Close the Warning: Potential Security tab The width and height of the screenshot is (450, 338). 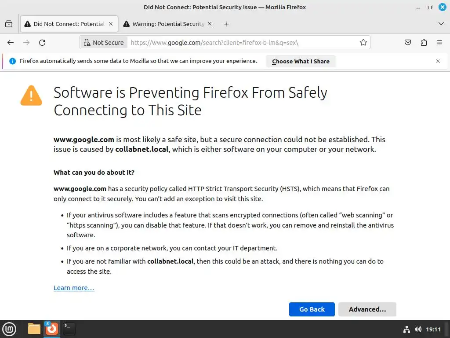pos(210,24)
